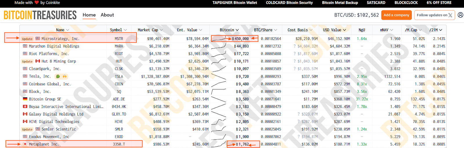Image resolution: width=464 pixels, height=148 pixels.
Task: Click the MSTR ticker symbol
Action: 119,39
